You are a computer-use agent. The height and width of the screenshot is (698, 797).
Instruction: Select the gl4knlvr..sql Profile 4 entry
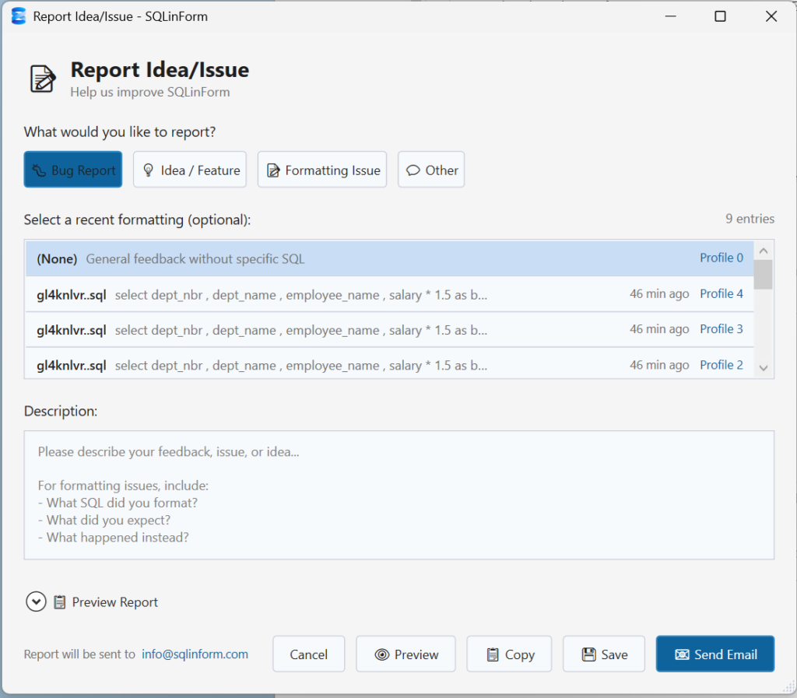[389, 294]
